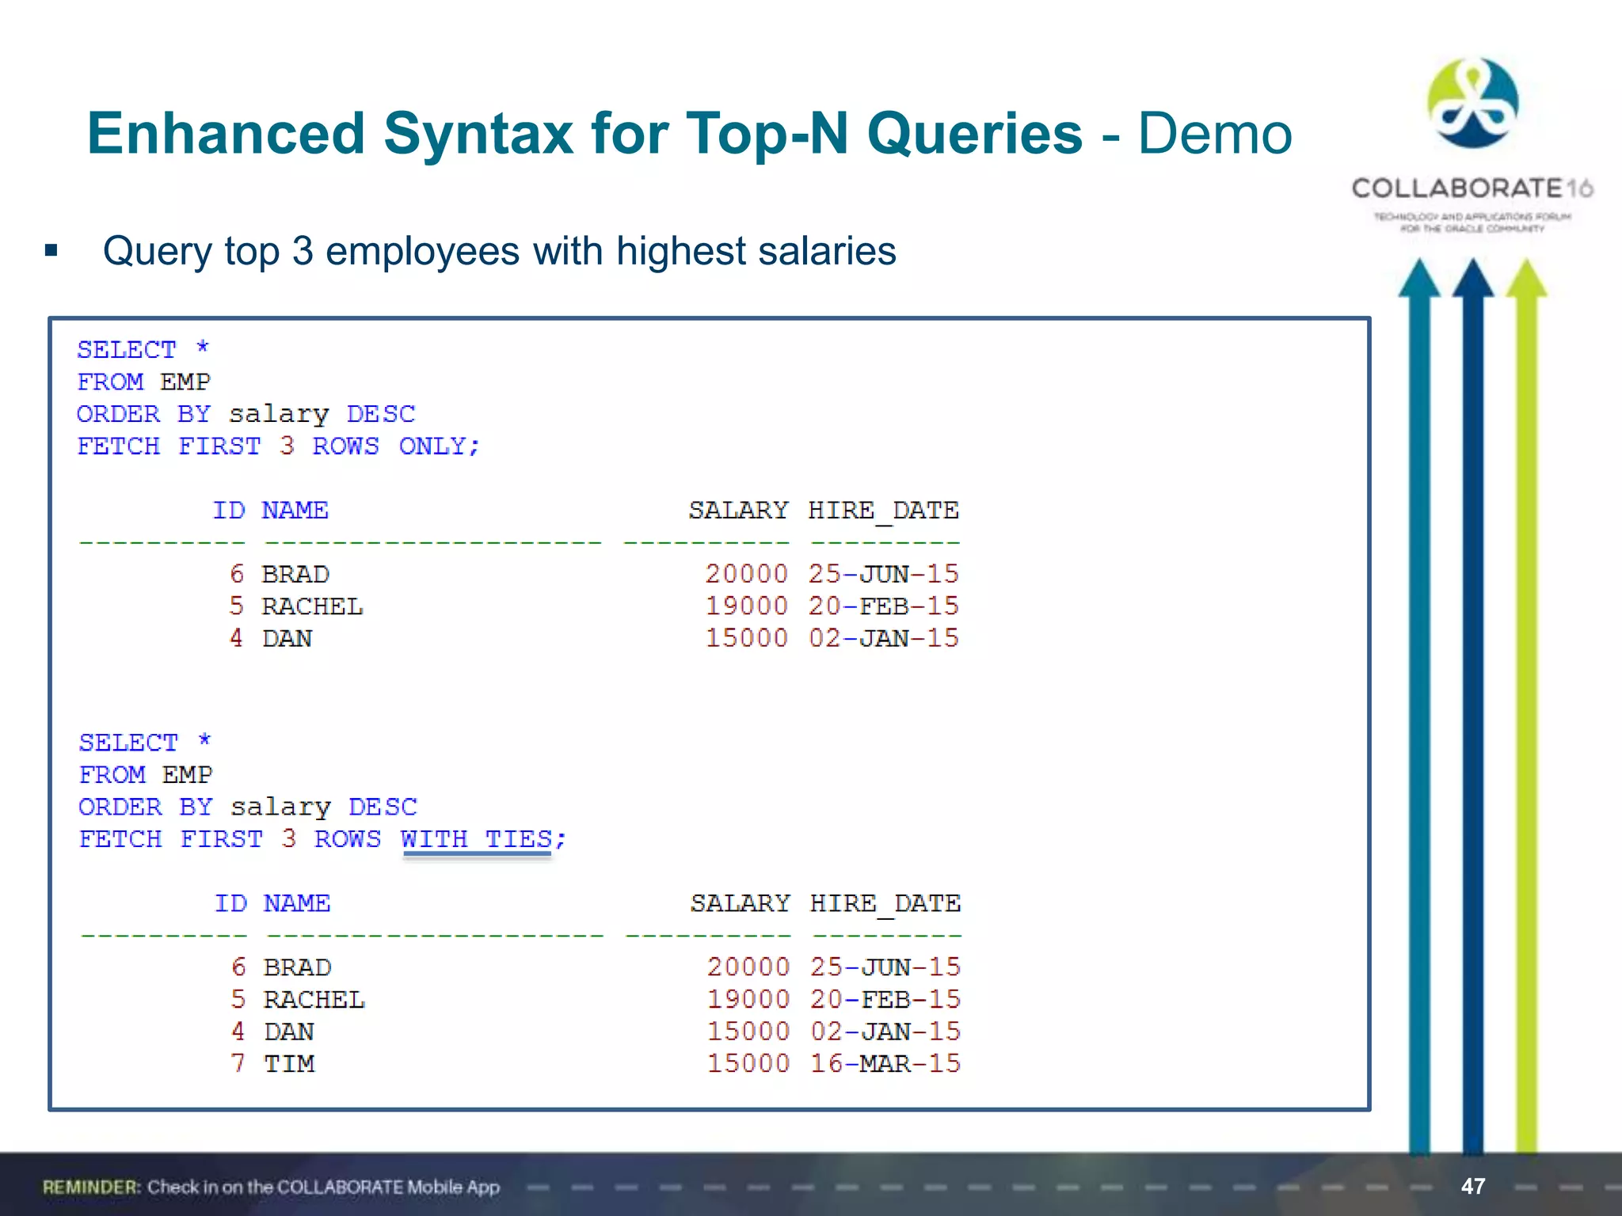Click the word 'Demo' in the title

pyautogui.click(x=1215, y=133)
